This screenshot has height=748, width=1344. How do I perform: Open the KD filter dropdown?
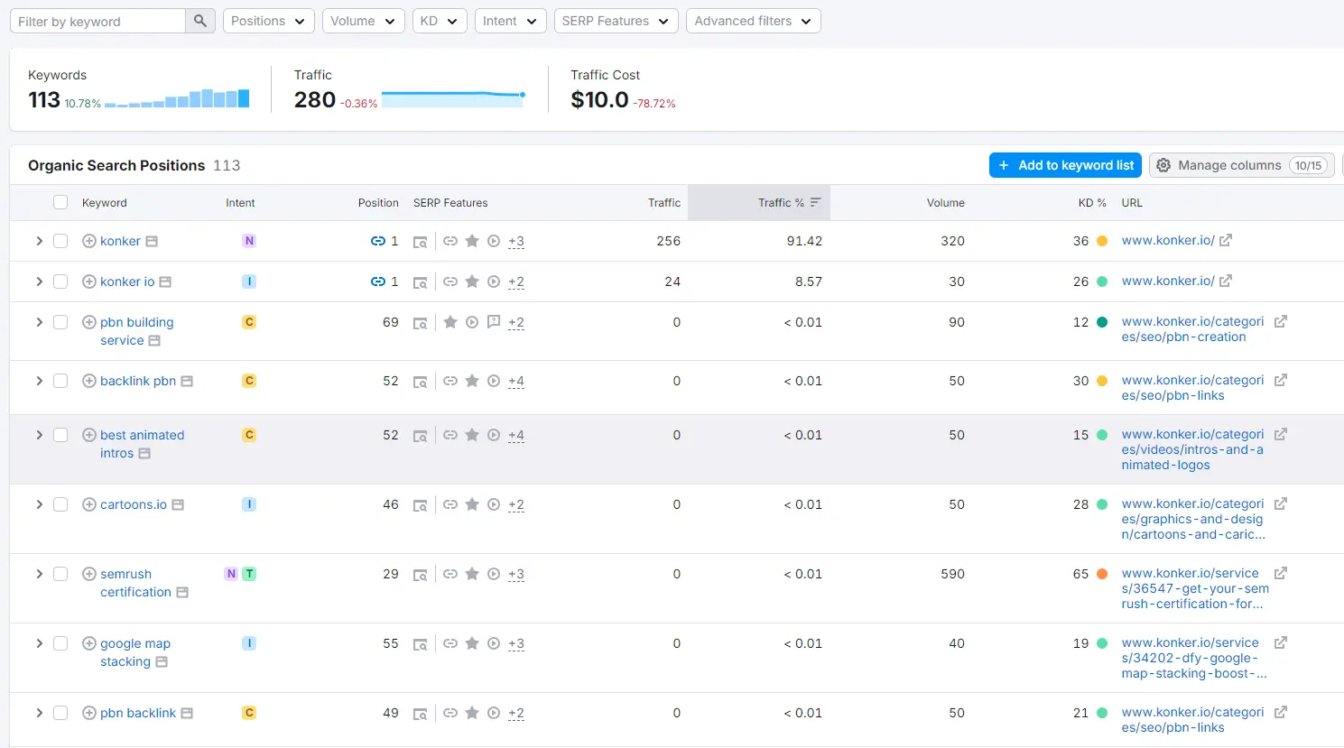coord(440,21)
